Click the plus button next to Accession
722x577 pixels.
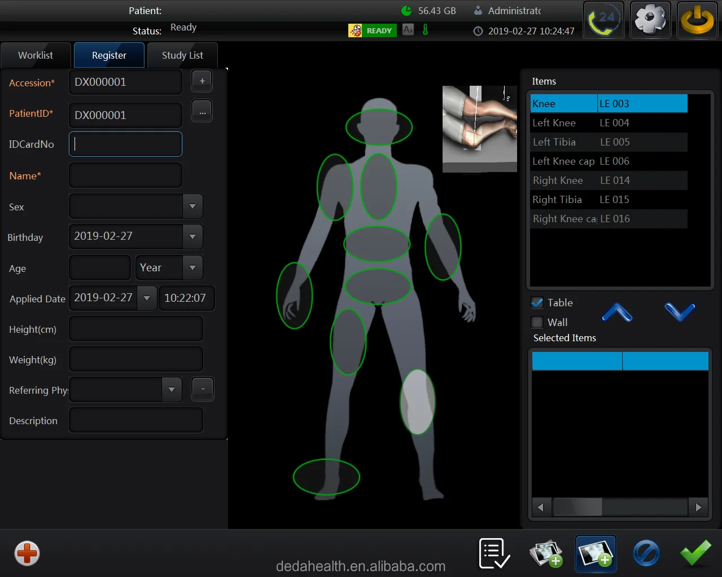(202, 81)
